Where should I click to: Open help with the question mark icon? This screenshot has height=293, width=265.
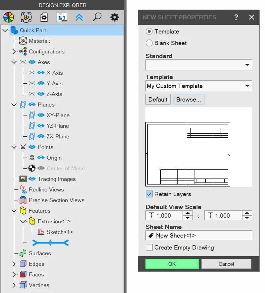pyautogui.click(x=236, y=17)
